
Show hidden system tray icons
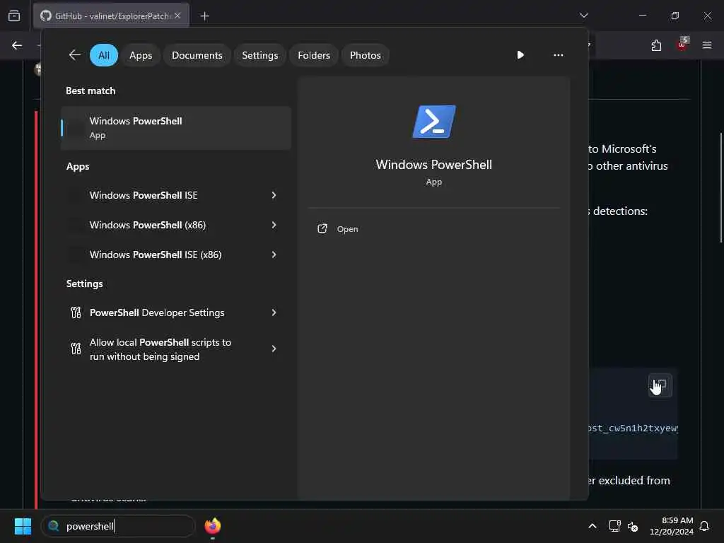coord(592,526)
